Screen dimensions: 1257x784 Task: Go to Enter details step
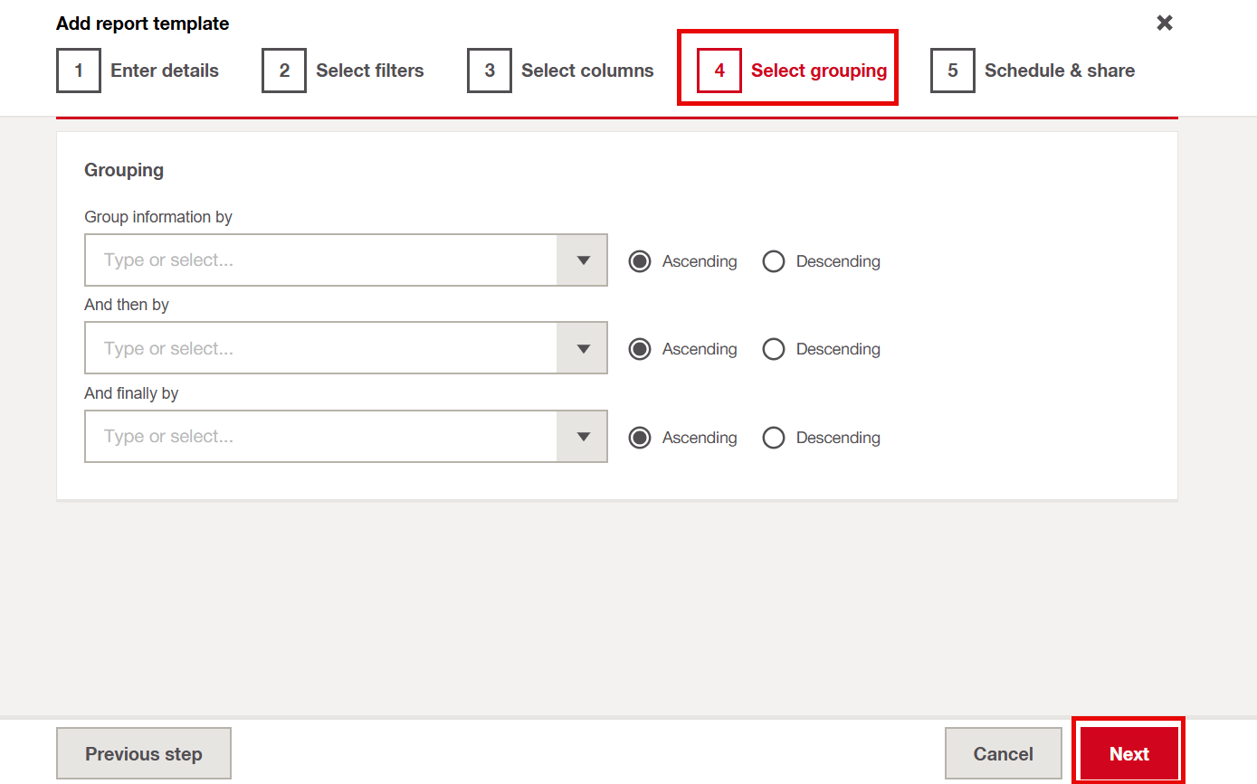tap(164, 71)
